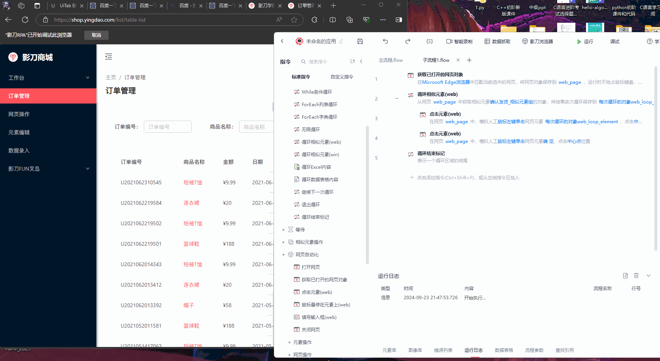Screen dimensions: 660x361
Task: Switch to 自定义指令 tab
Action: pos(342,77)
